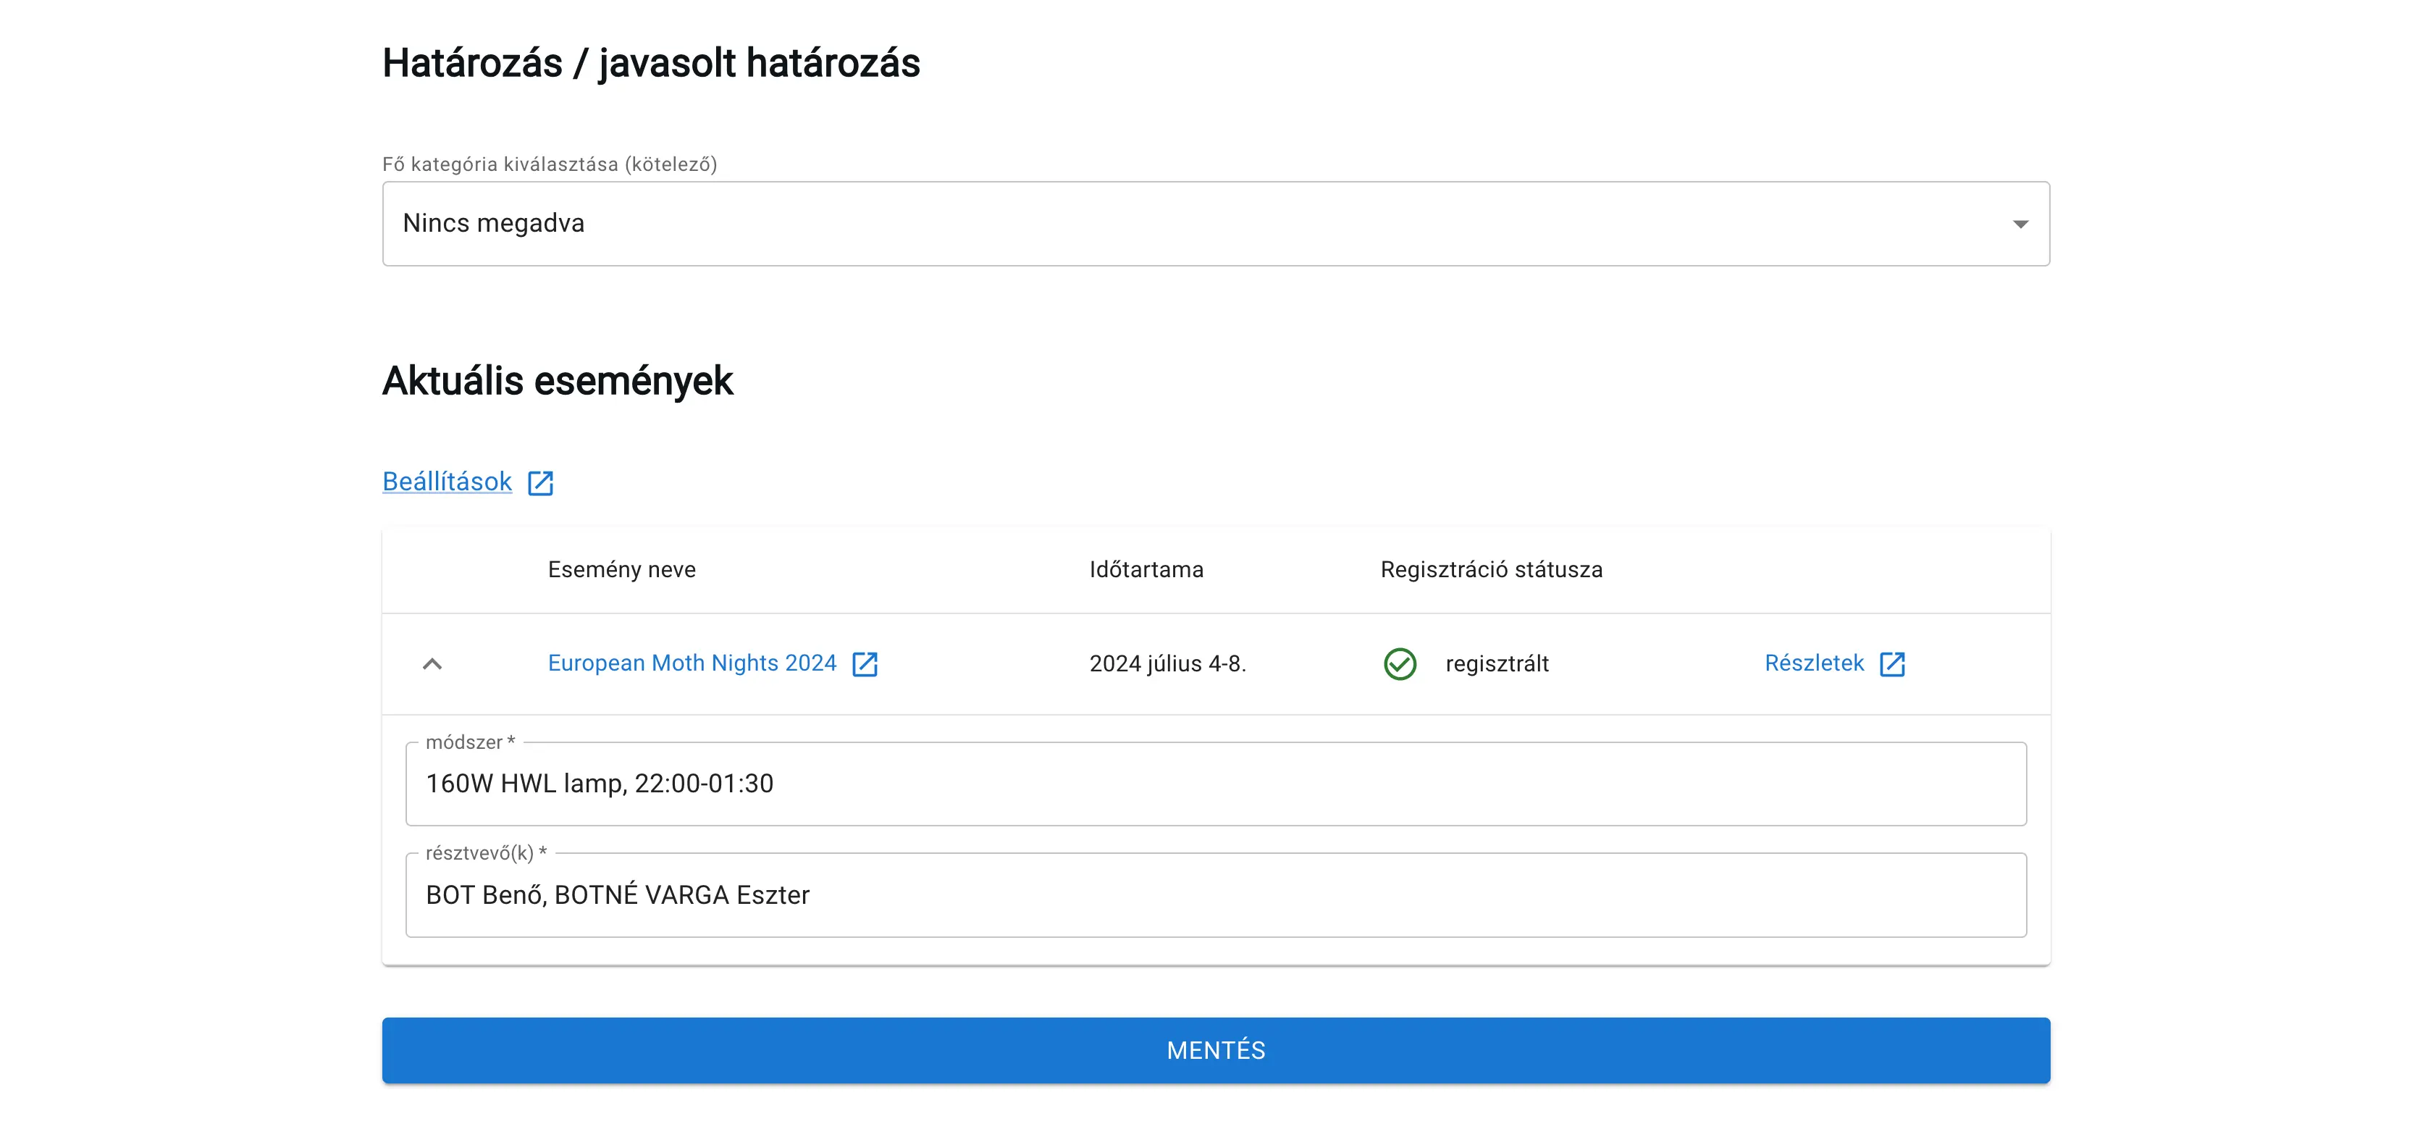Click the collapse chevron beside the event row
The image size is (2433, 1124).
[x=434, y=663]
